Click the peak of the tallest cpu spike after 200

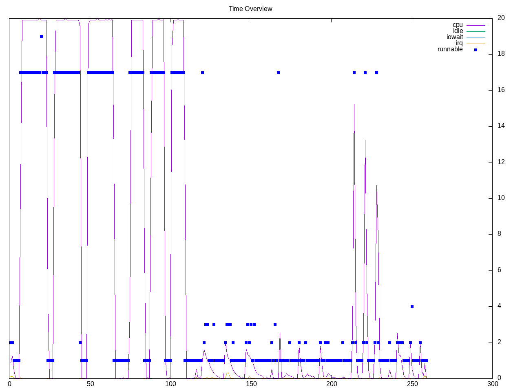pyautogui.click(x=354, y=105)
